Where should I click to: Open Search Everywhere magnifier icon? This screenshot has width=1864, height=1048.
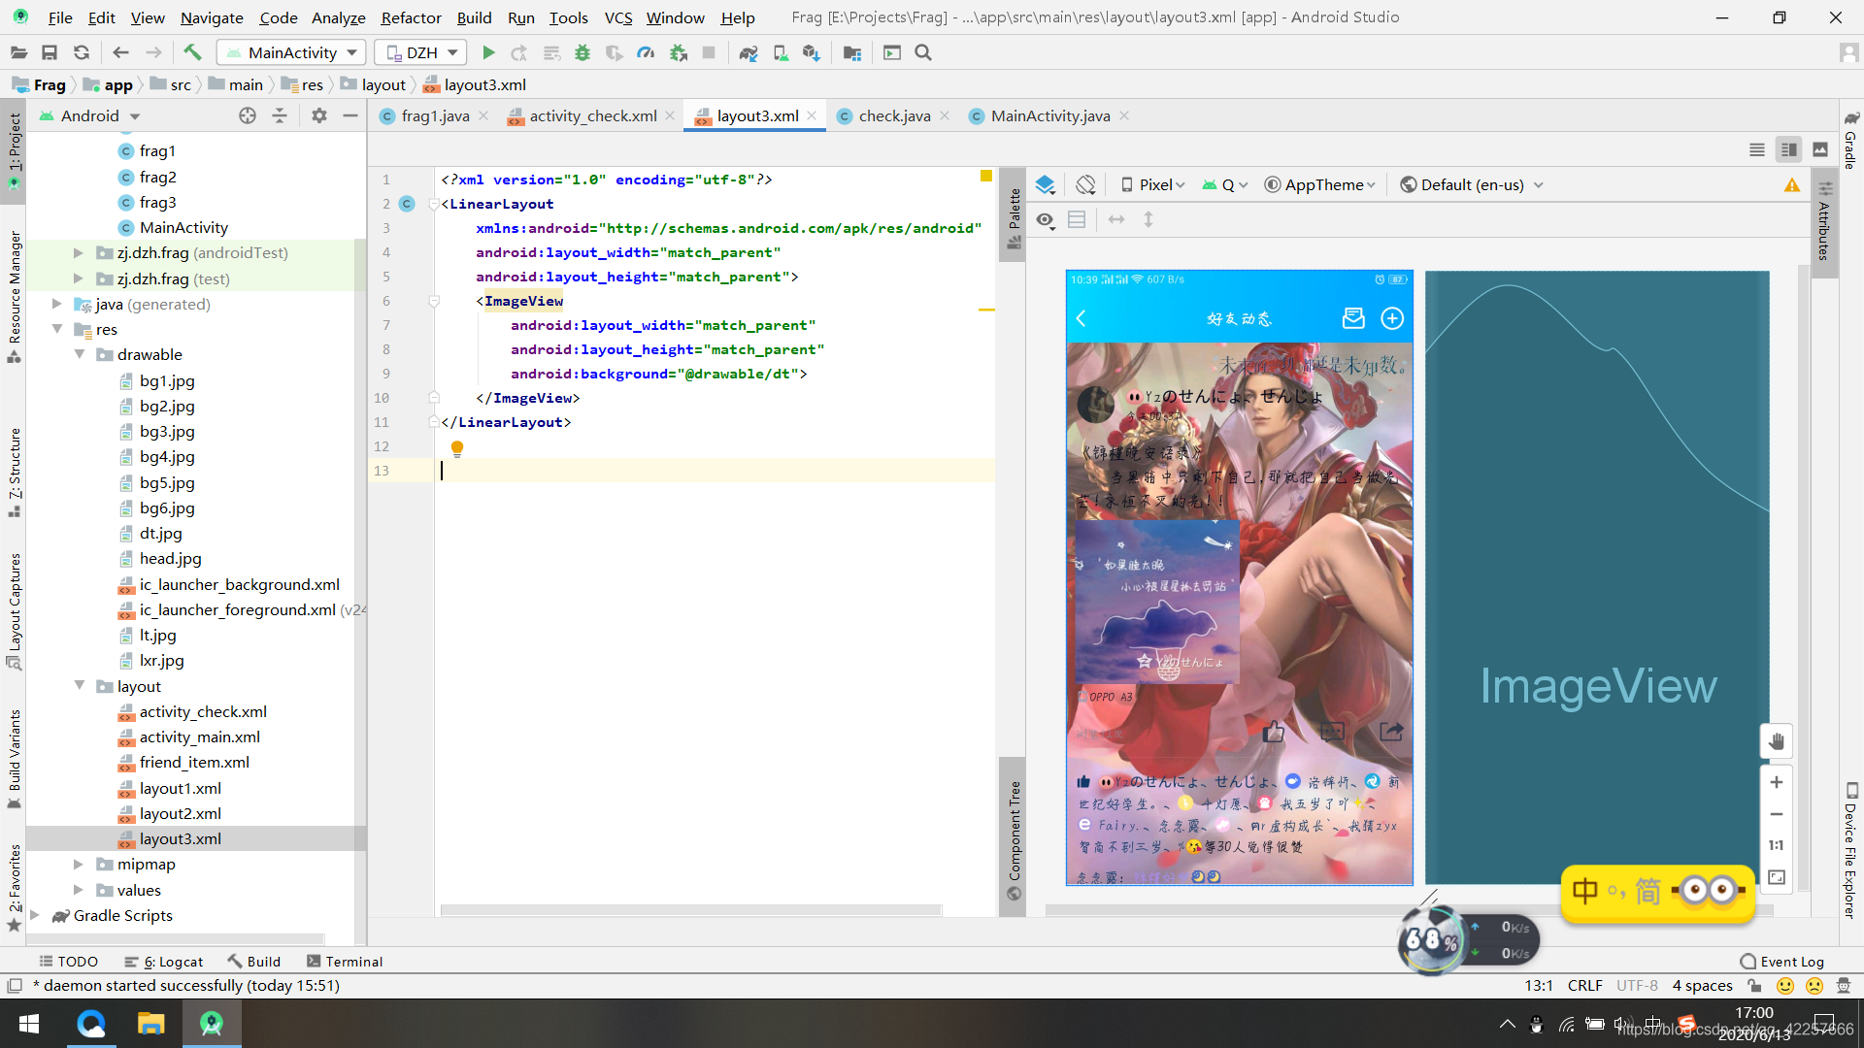point(923,52)
